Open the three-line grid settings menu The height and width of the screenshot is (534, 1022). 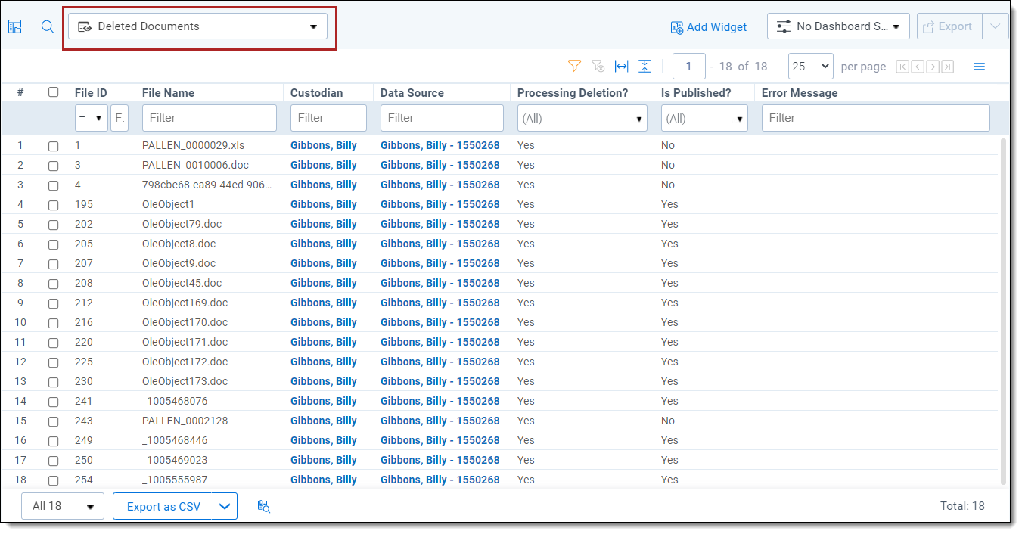(979, 67)
